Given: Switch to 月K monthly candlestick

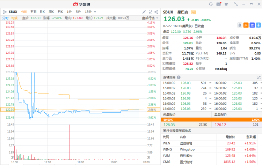Looking at the screenshot, I should (60, 12).
